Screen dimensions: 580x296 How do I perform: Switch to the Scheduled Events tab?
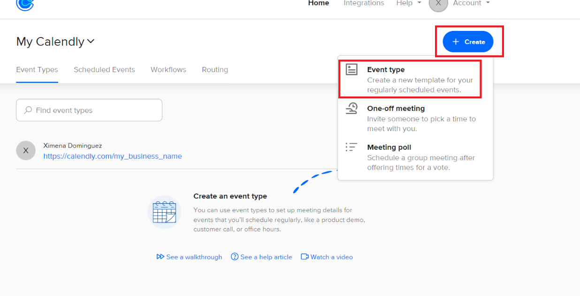(104, 70)
